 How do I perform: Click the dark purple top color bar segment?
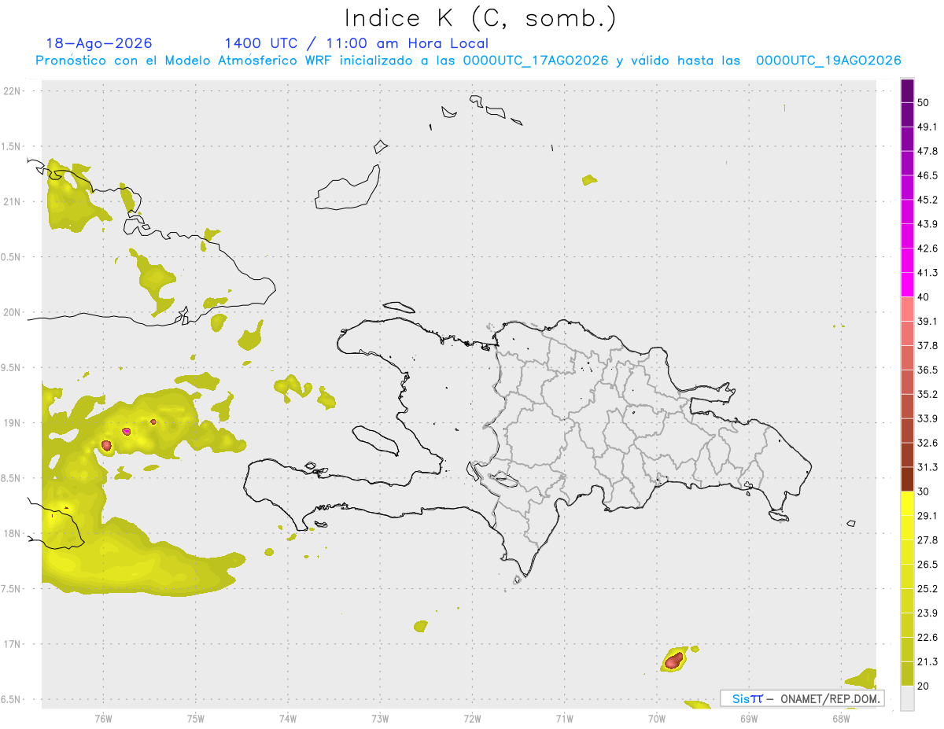click(907, 91)
